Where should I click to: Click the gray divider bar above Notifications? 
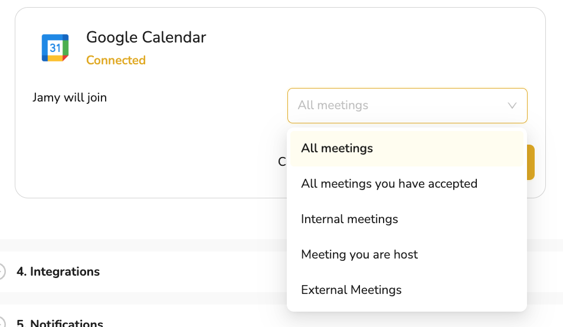(143, 298)
